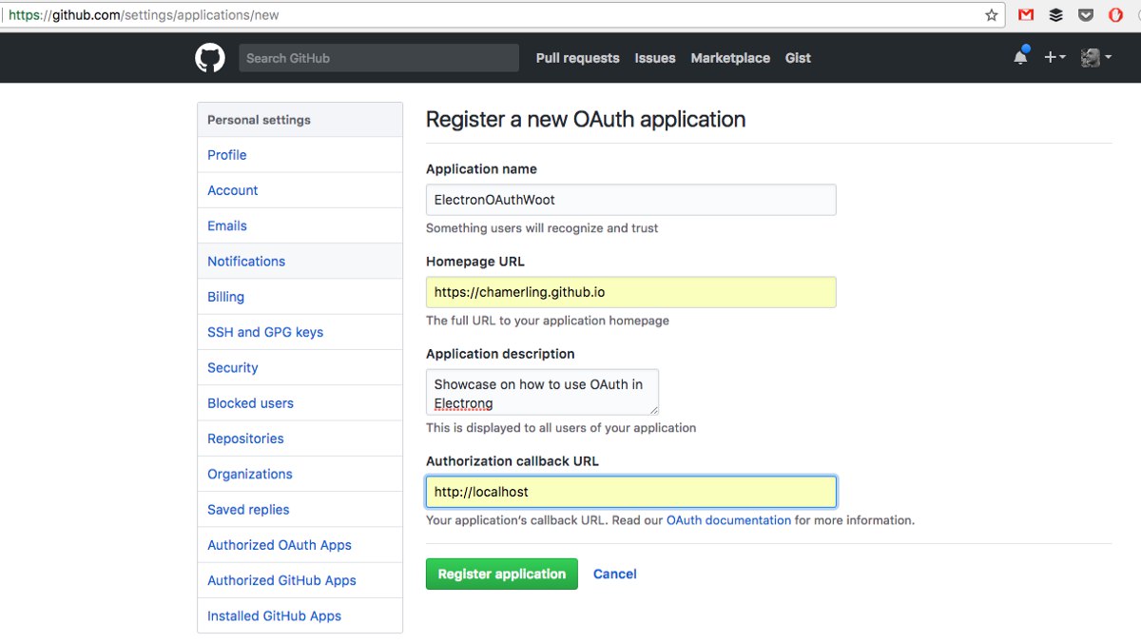
Task: Open Gist in the header
Action: pos(798,58)
